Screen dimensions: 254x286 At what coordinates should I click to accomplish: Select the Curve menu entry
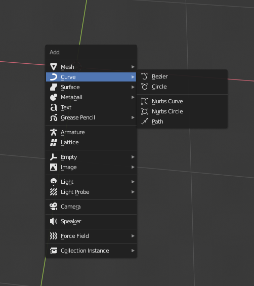coord(91,77)
